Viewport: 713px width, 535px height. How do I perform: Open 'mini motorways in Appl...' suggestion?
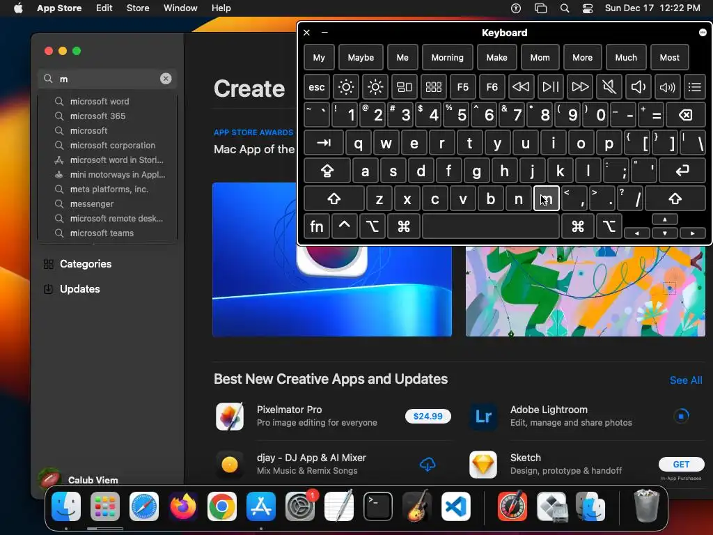pos(107,174)
